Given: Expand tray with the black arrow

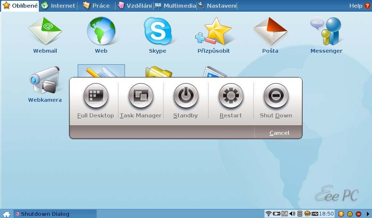Looking at the screenshot, I should (x=368, y=214).
